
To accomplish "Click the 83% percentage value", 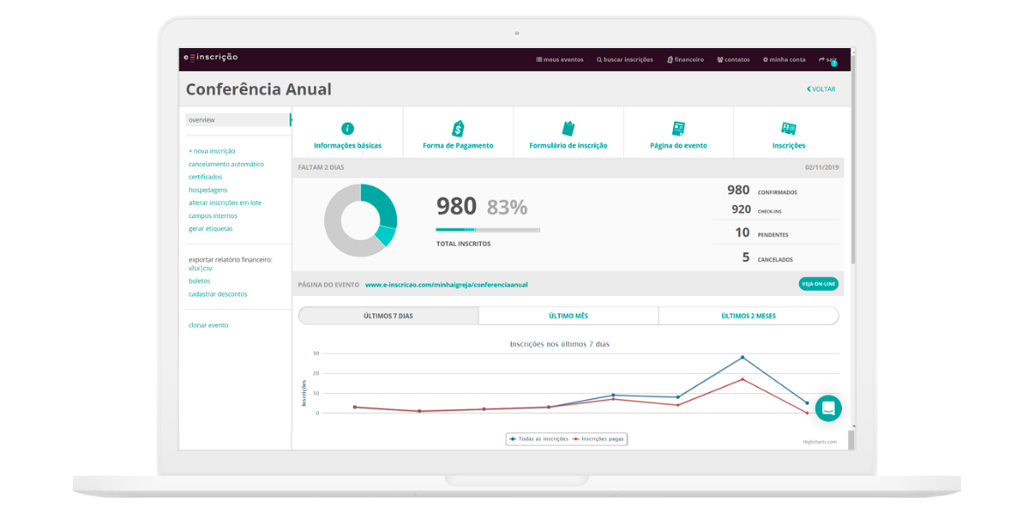I will coord(507,207).
